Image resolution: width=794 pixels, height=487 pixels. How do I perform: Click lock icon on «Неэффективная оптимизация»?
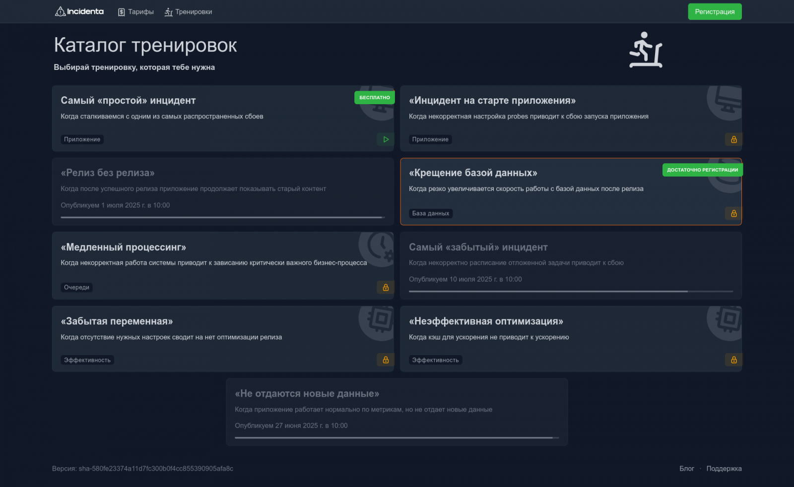click(x=733, y=360)
